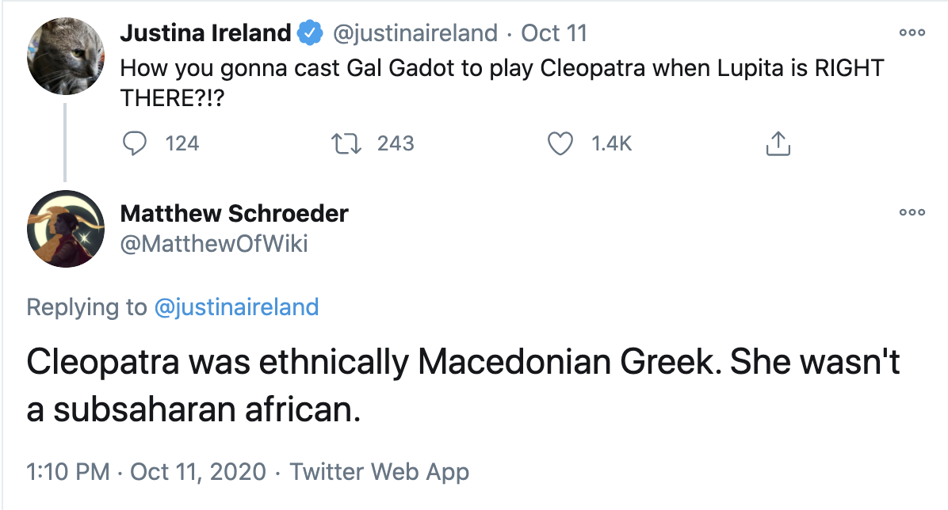Open Matthew Schroeder's profile avatar

pos(65,230)
